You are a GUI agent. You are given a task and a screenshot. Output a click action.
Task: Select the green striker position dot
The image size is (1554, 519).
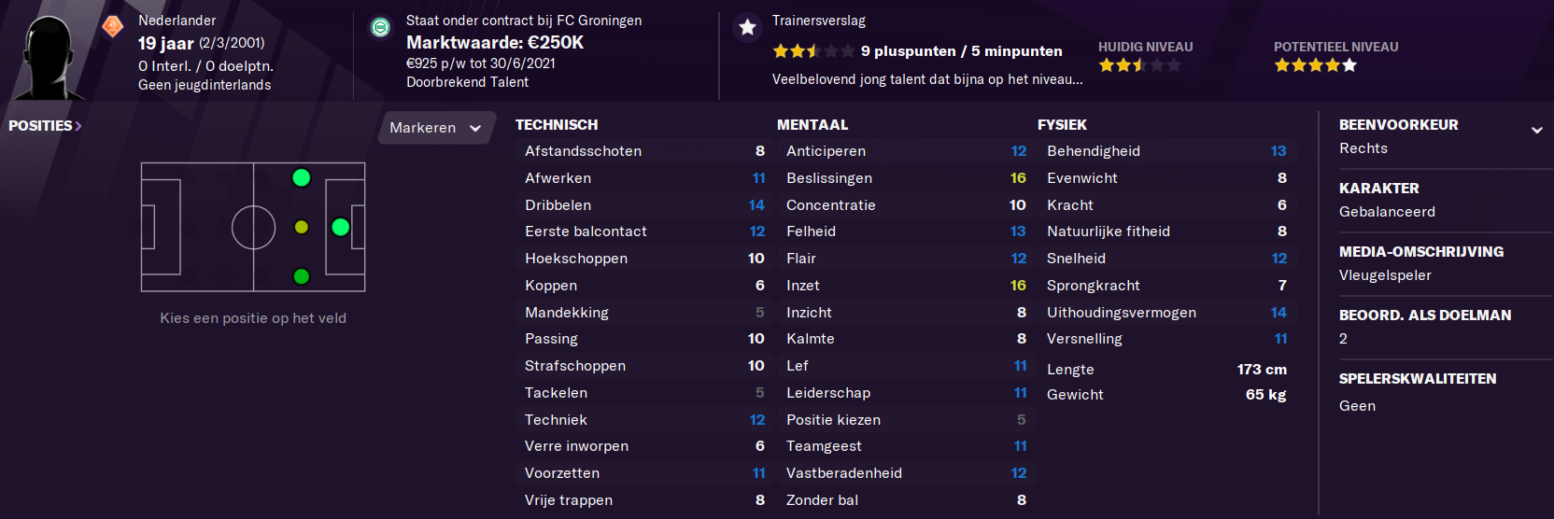[341, 227]
